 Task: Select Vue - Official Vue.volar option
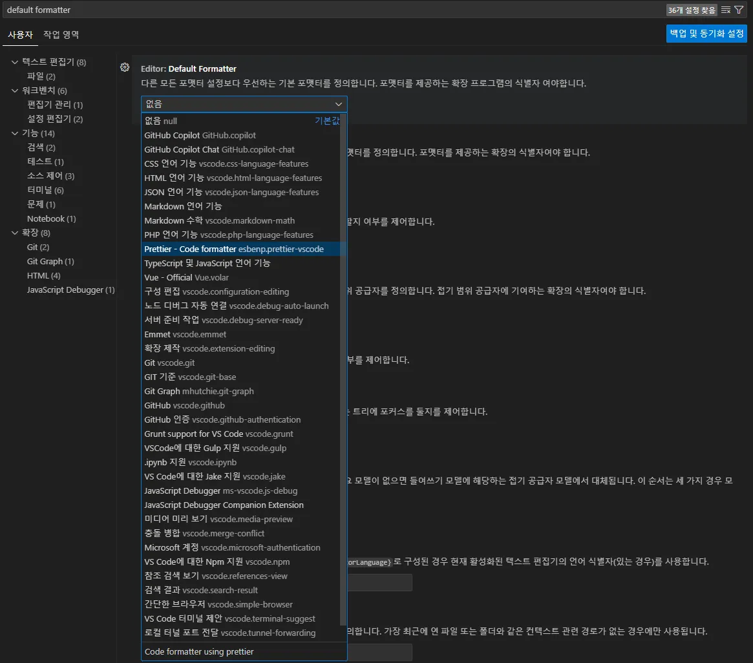click(241, 277)
